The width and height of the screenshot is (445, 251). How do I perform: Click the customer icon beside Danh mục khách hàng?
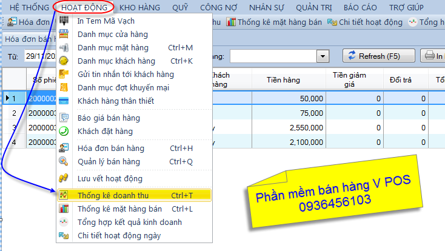point(64,61)
